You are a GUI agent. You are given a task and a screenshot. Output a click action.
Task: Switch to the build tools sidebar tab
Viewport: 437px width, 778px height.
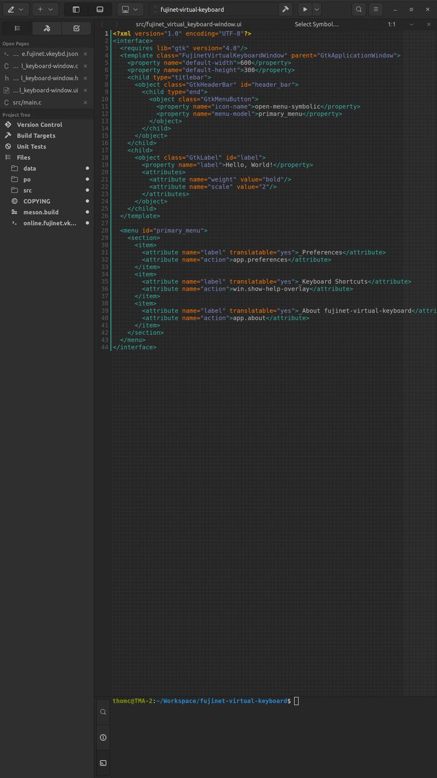pos(47,29)
